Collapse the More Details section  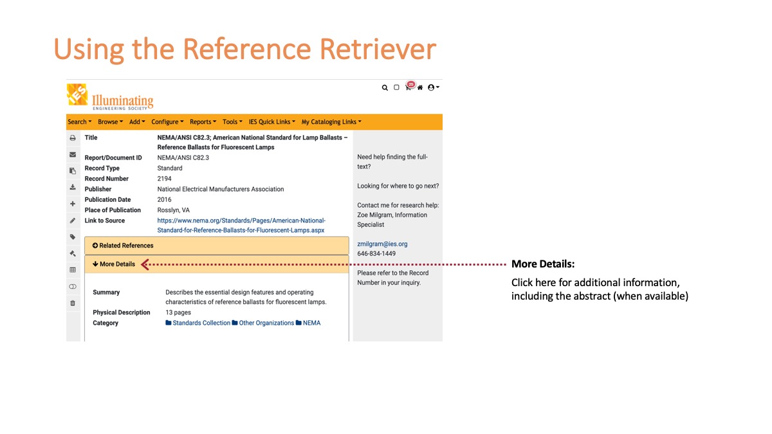(216, 264)
